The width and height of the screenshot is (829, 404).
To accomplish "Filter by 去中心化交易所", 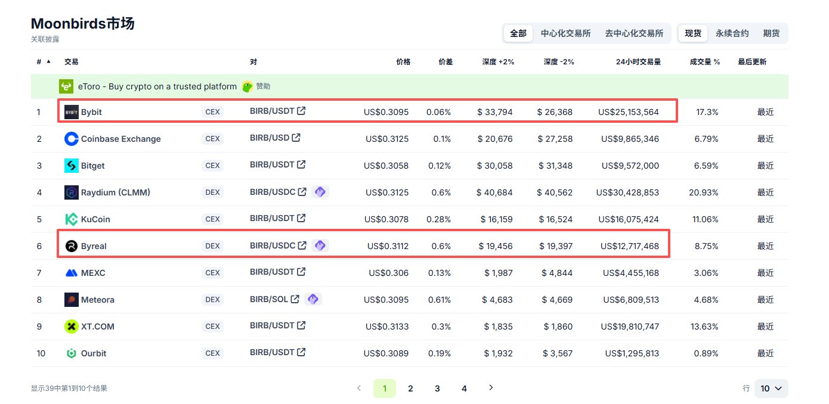I will [634, 33].
